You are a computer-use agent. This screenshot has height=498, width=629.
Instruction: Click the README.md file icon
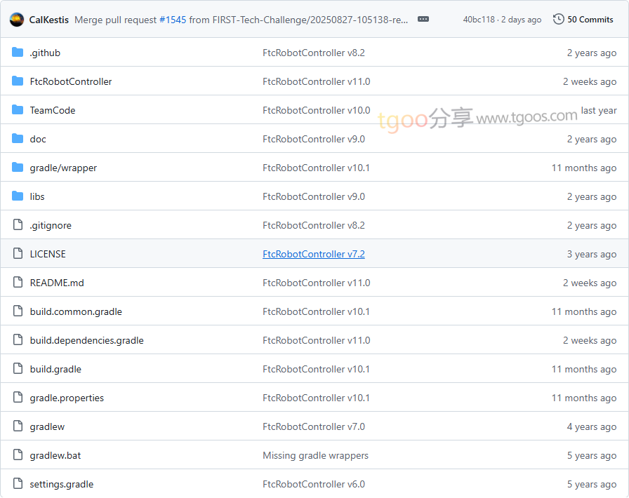[18, 283]
